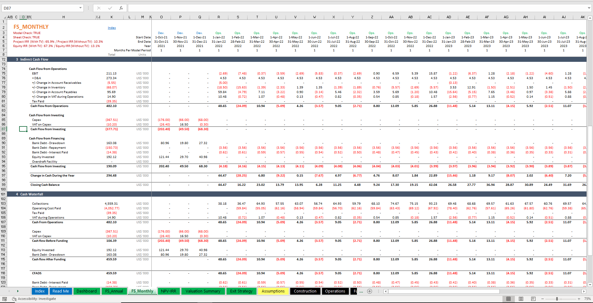Click the vertical scrollbar thumb
The width and height of the screenshot is (593, 303).
pos(590,190)
